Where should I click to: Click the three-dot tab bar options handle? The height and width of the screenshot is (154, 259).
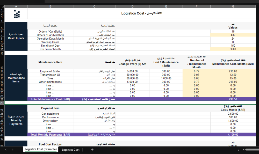(x=239, y=150)
